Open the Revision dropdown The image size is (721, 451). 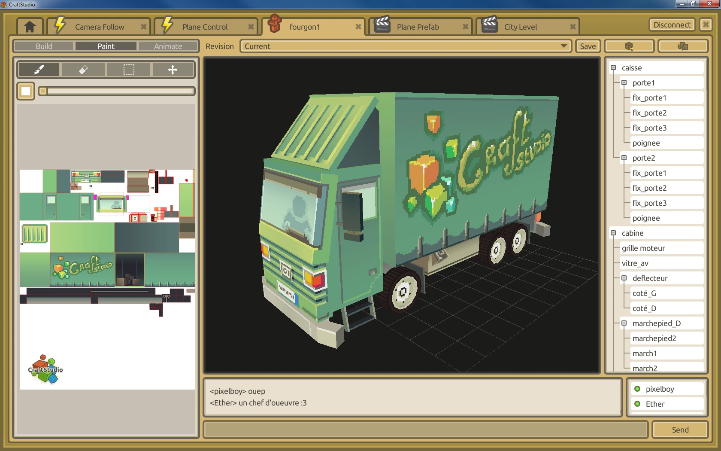click(406, 46)
